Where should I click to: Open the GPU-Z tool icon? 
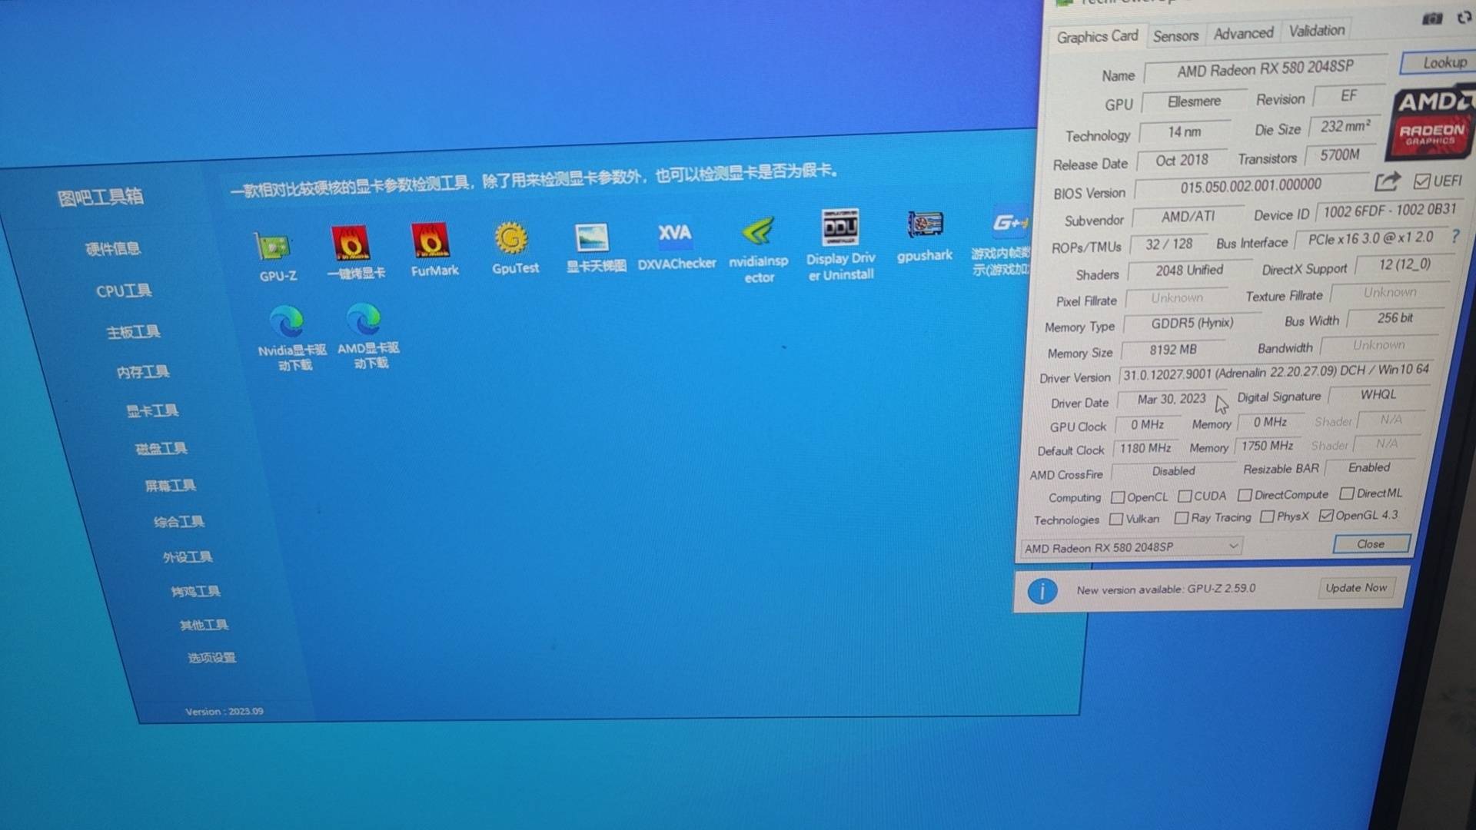[x=275, y=247]
